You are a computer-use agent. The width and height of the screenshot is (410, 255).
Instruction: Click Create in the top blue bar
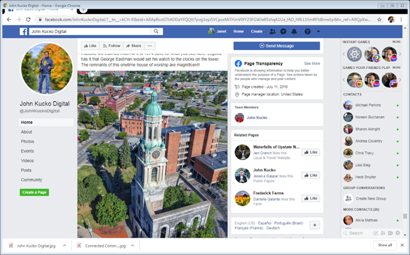click(257, 31)
